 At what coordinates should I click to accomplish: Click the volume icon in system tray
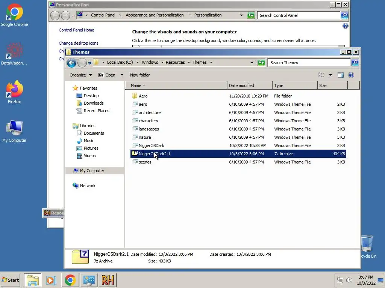coord(349,280)
